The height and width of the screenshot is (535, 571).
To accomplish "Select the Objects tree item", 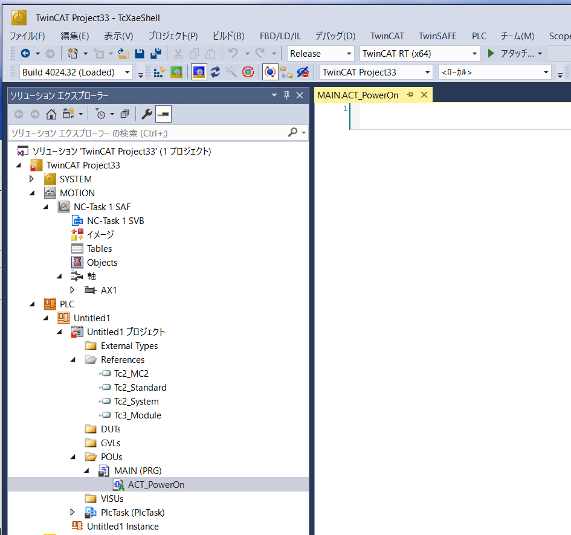I will [x=102, y=263].
